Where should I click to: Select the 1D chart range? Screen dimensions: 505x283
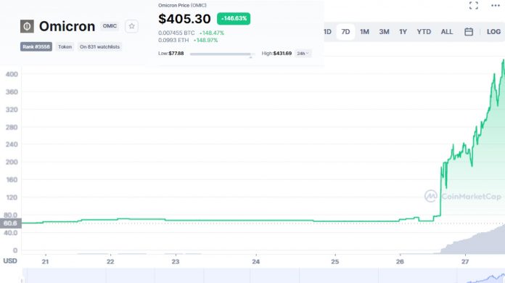point(327,32)
